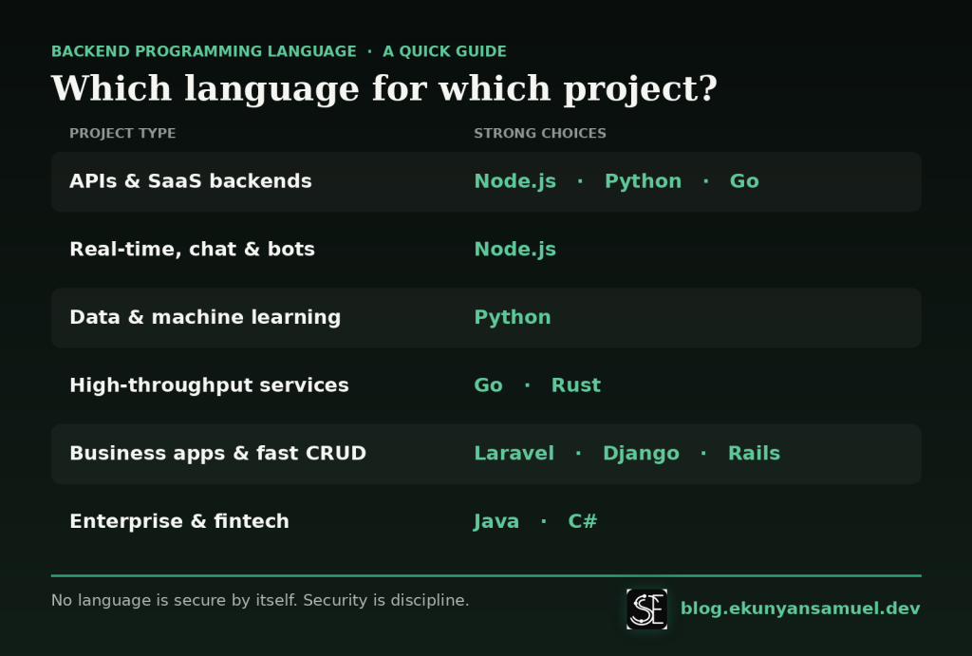
Task: Click Node.js in the APIs & SaaS row
Action: 515,181
